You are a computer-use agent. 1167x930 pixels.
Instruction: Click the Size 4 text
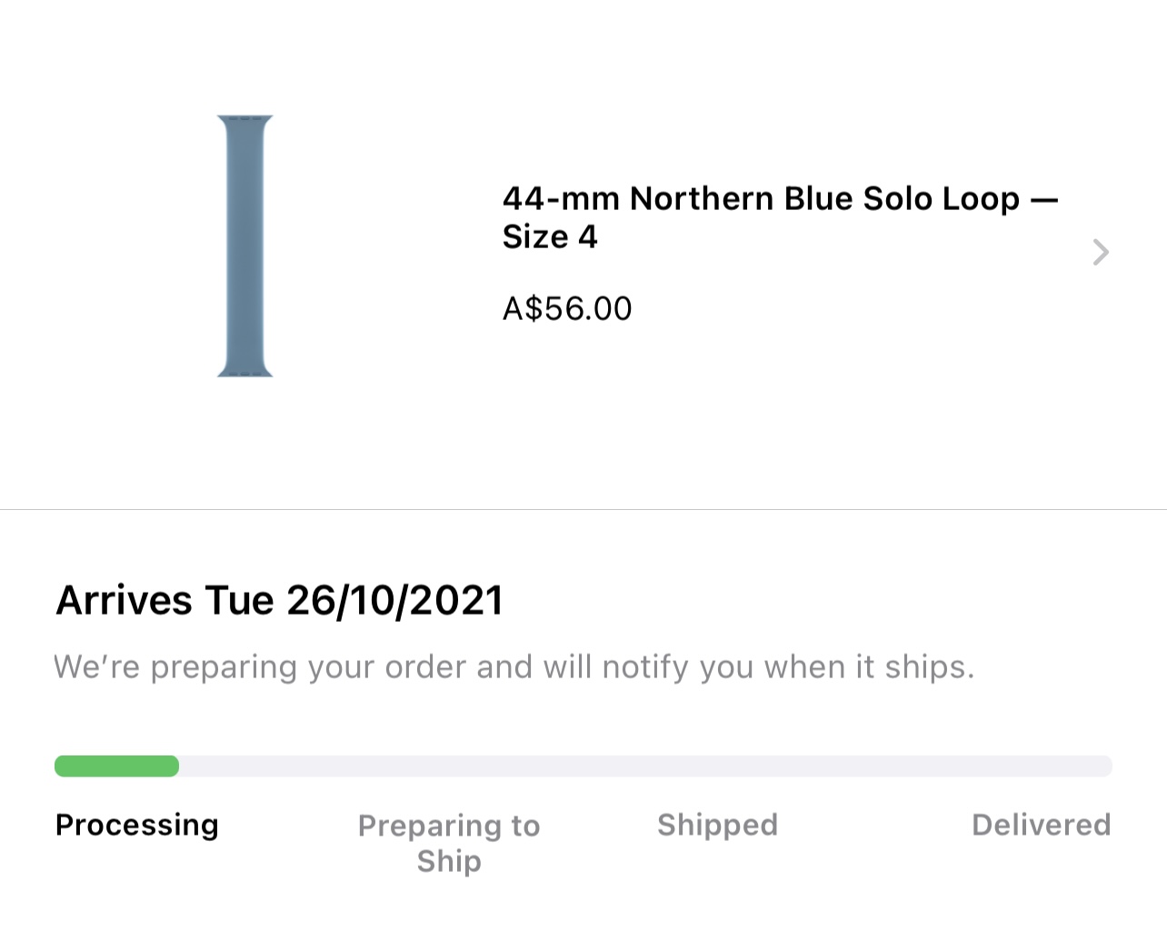tap(550, 237)
